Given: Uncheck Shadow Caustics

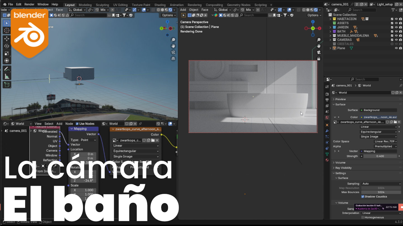Looking at the screenshot, I should pyautogui.click(x=363, y=197).
